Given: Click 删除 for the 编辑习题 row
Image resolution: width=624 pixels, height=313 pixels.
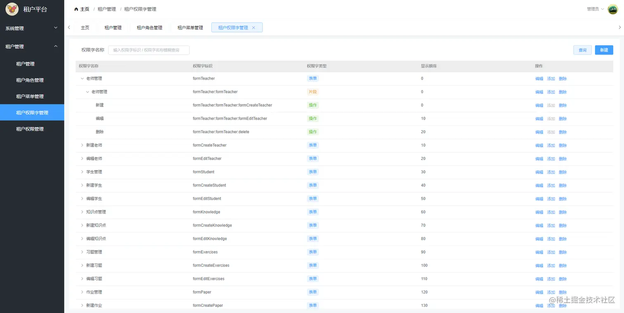Looking at the screenshot, I should (563, 279).
